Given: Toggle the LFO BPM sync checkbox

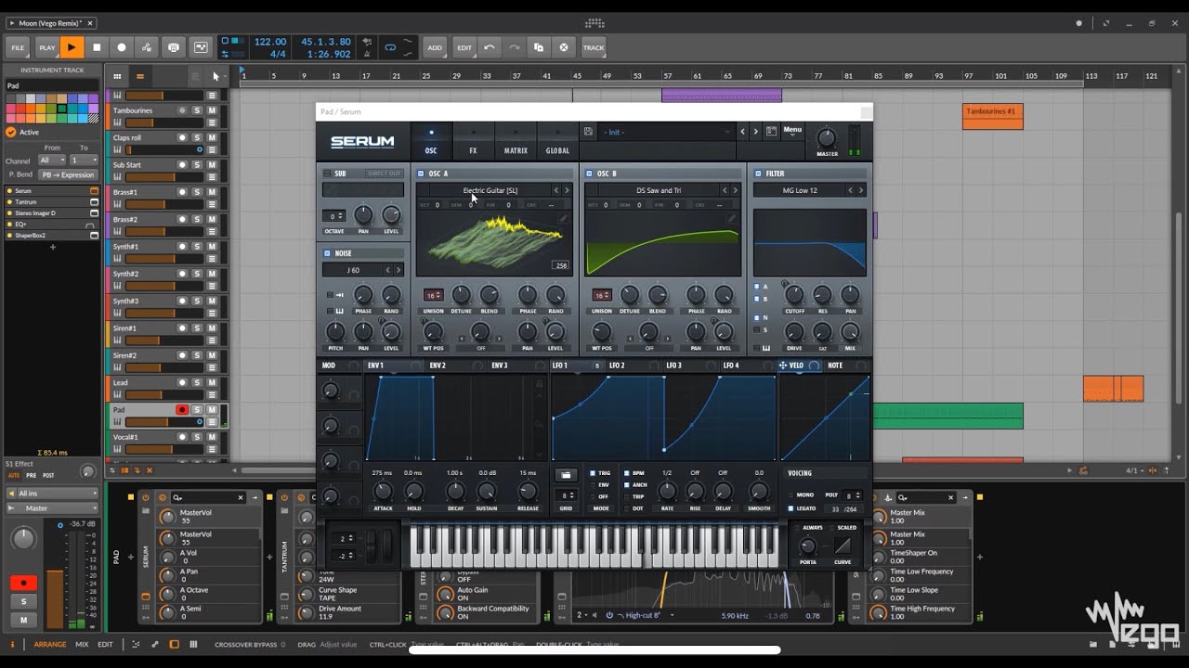Looking at the screenshot, I should 627,473.
